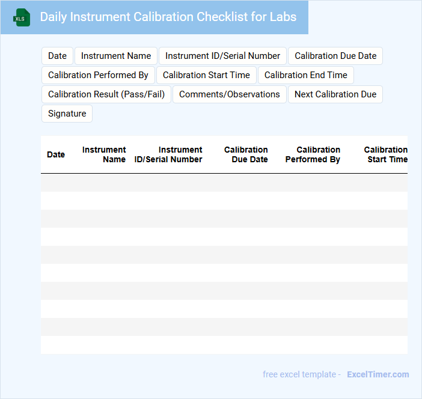
Task: Select the Calibration Performed By column header
Action: point(313,154)
